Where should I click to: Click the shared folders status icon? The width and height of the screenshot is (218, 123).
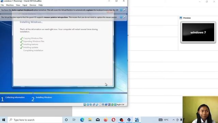[x=100, y=105]
